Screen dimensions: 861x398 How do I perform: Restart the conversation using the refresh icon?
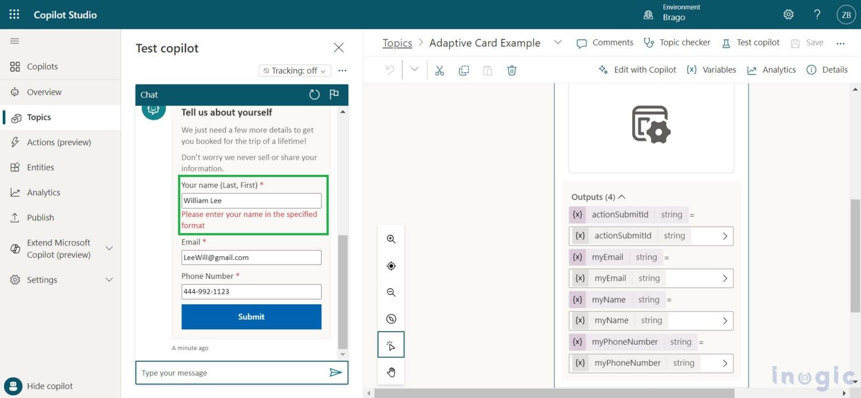click(x=314, y=95)
